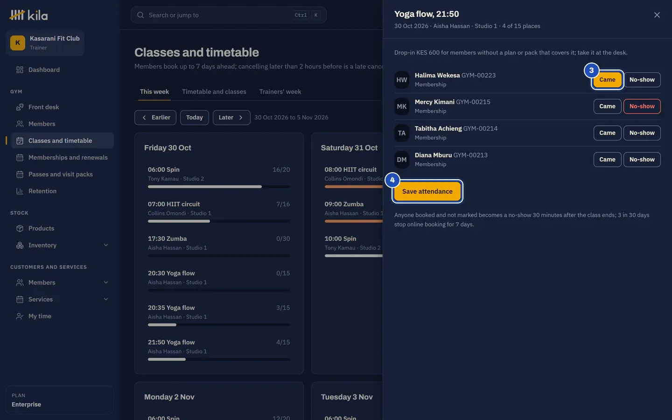Click the Products box icon

20,228
